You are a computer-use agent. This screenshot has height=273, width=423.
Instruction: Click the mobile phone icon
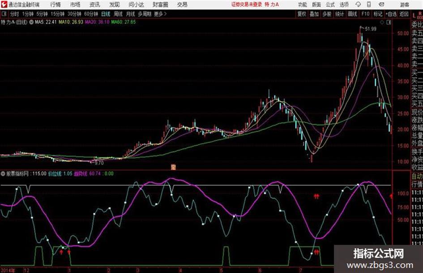pyautogui.click(x=369, y=4)
